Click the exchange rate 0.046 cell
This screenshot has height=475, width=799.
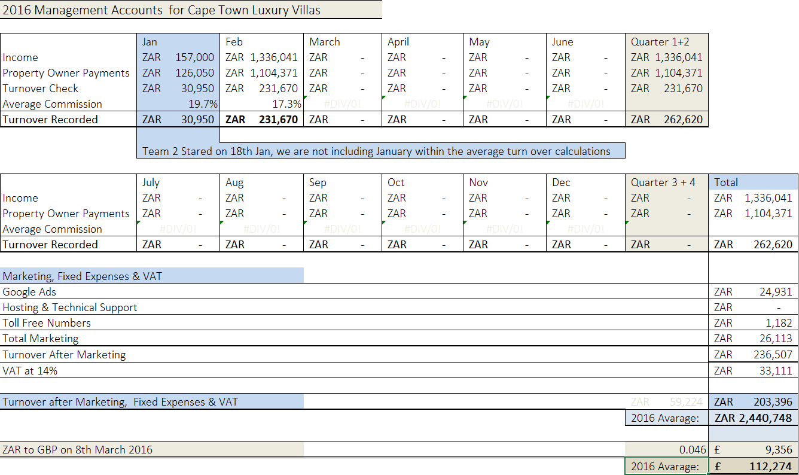pos(667,449)
